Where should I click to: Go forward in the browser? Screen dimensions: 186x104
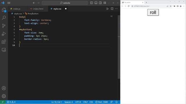point(125,6)
